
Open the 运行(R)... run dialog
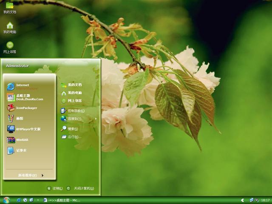[71, 137]
